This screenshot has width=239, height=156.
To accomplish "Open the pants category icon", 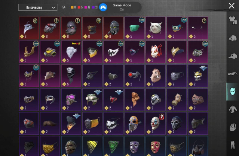I will coord(233,145).
